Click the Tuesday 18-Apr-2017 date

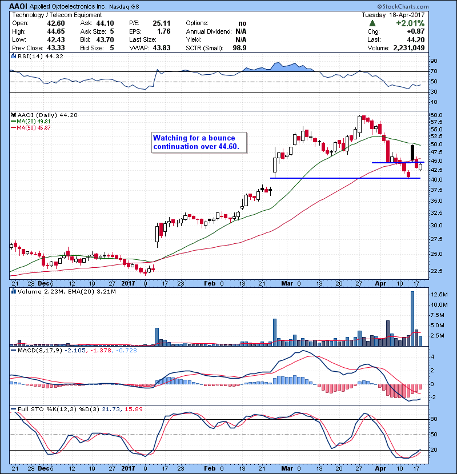[x=393, y=15]
